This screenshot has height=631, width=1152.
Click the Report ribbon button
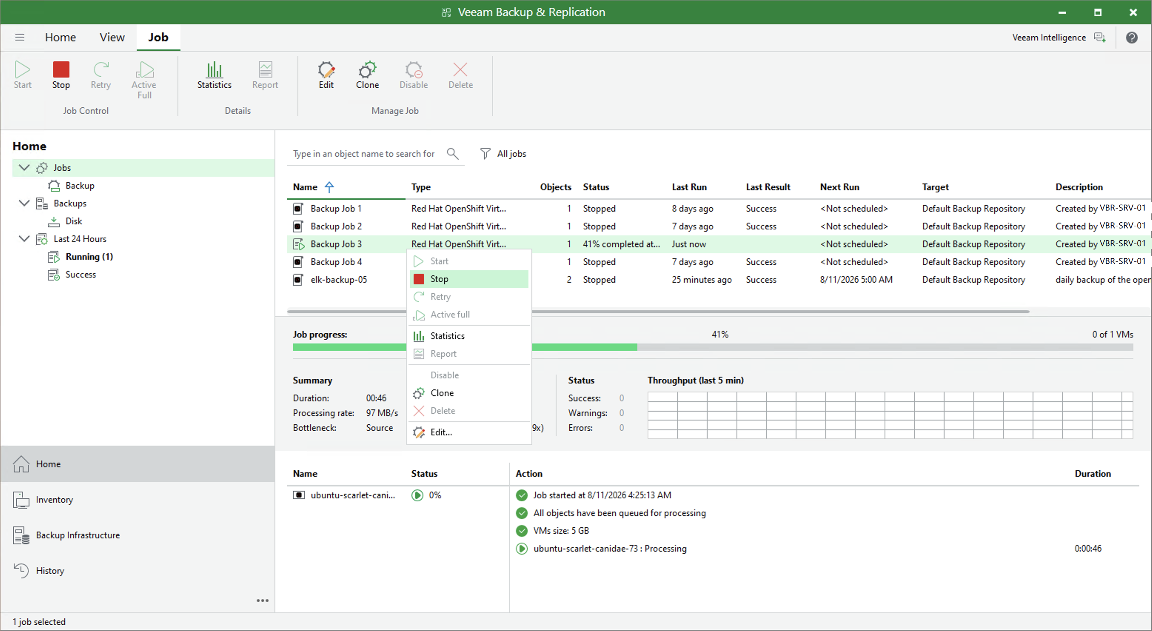265,75
